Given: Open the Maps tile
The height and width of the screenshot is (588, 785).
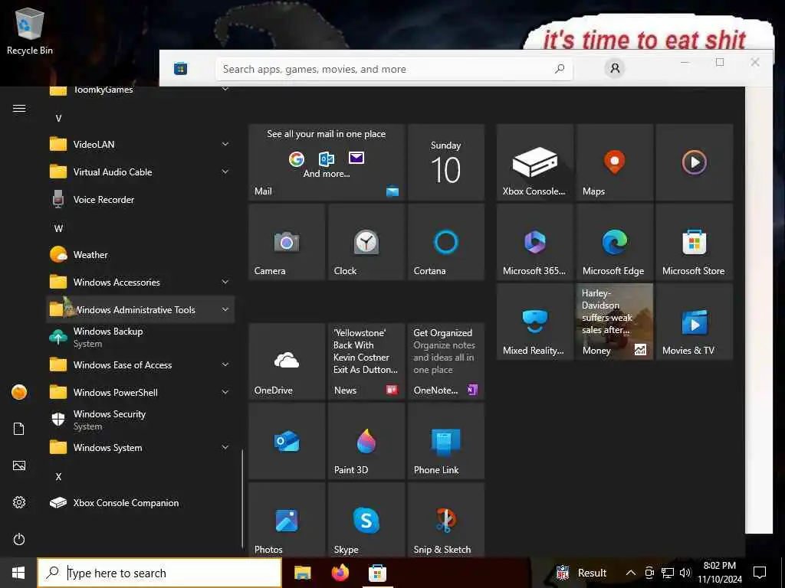Looking at the screenshot, I should coord(614,162).
